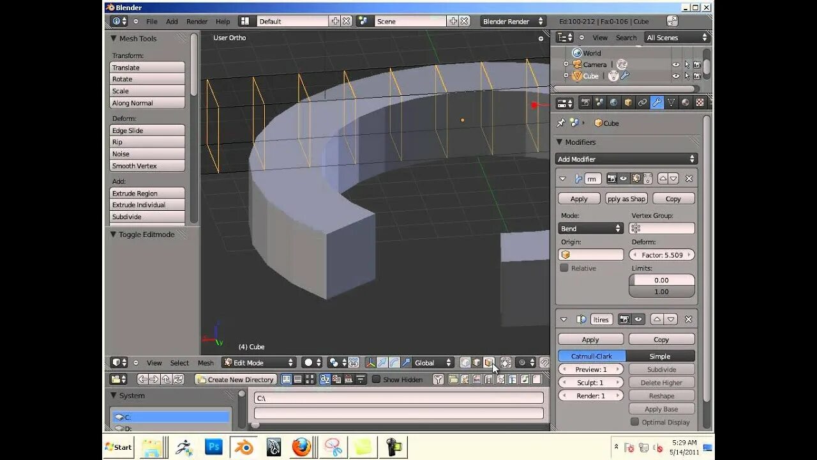Open the Bend mode dropdown
Viewport: 817px width, 460px height.
pos(590,228)
